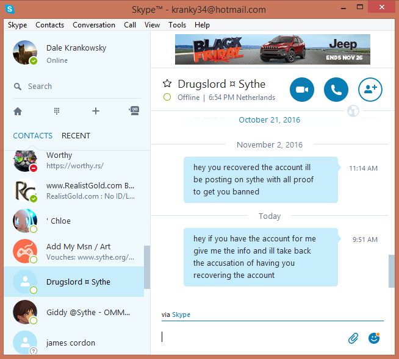Image resolution: width=399 pixels, height=359 pixels.
Task: Select Giddy @Sythe contact
Action: pos(74,312)
